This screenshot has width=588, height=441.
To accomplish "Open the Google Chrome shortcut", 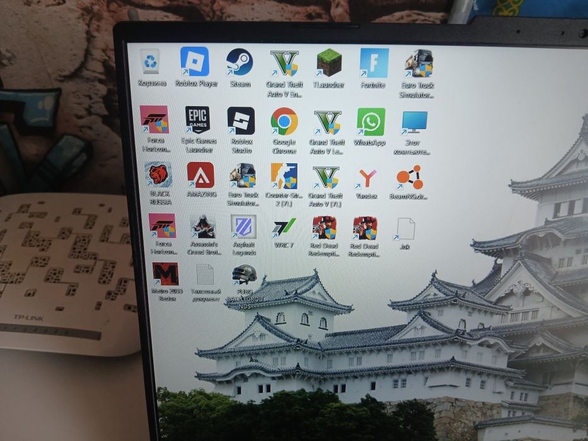I will coord(284,122).
